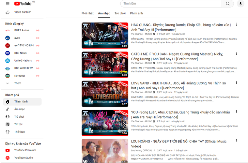Play the YOU performance thumbnail

[105, 123]
